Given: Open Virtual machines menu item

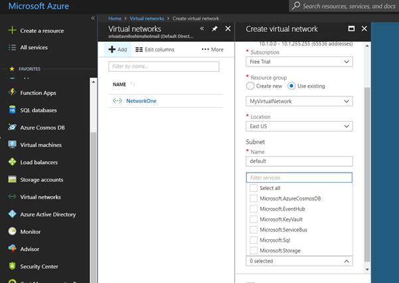Looking at the screenshot, I should click(41, 145).
